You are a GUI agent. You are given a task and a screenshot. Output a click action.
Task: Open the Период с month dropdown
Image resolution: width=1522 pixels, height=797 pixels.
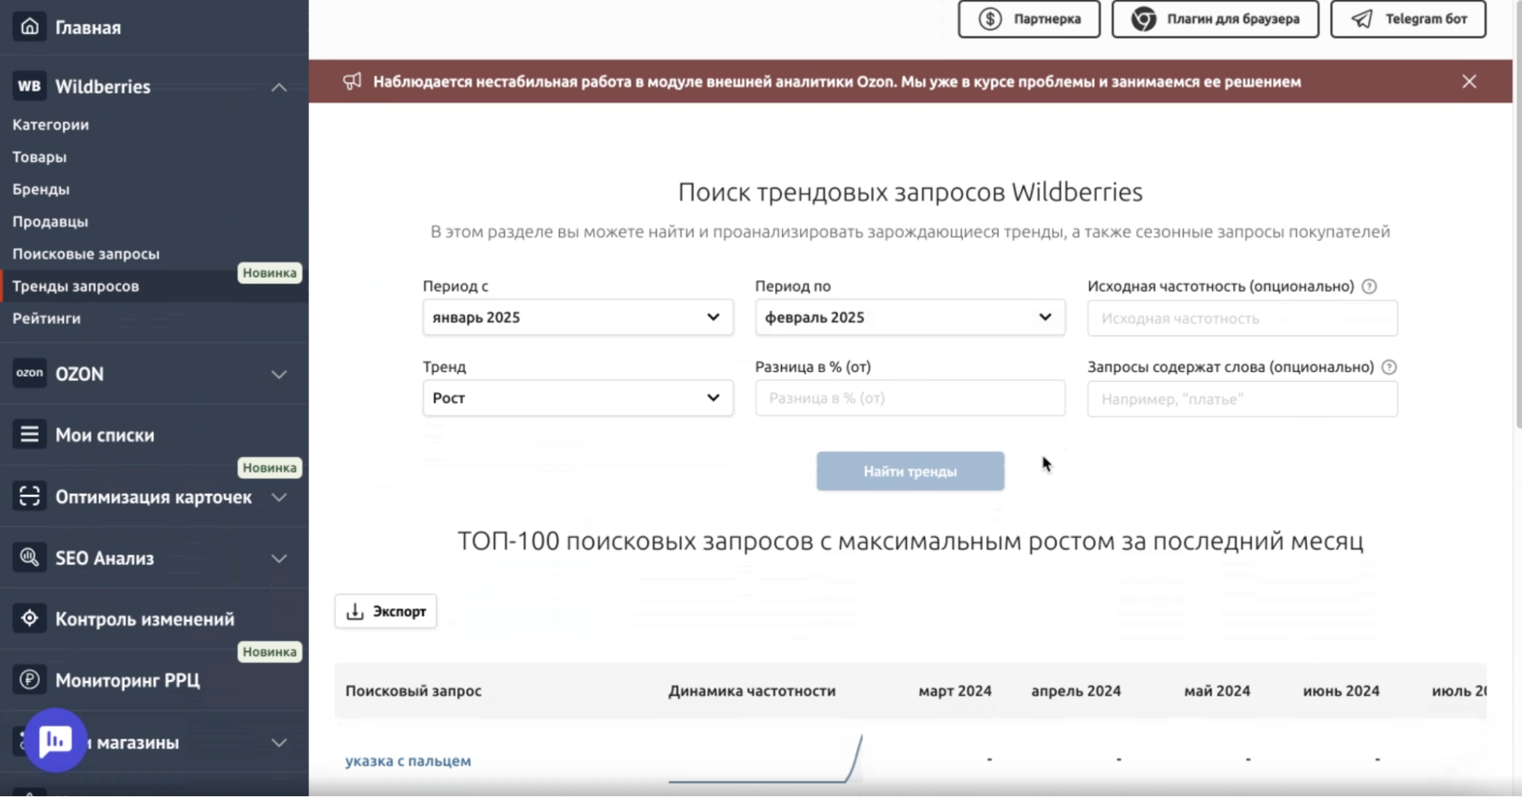click(577, 317)
